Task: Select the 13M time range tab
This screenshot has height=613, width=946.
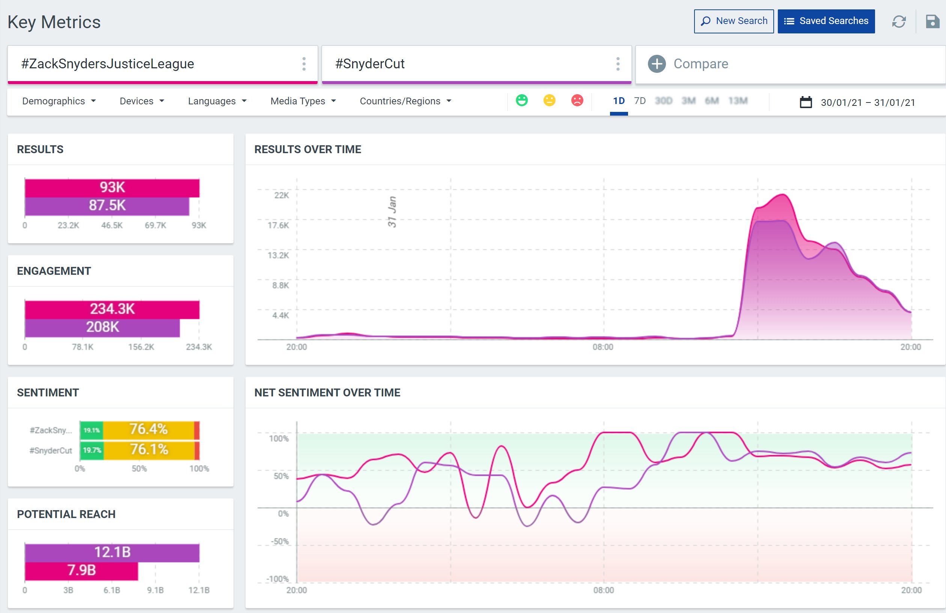Action: coord(738,101)
